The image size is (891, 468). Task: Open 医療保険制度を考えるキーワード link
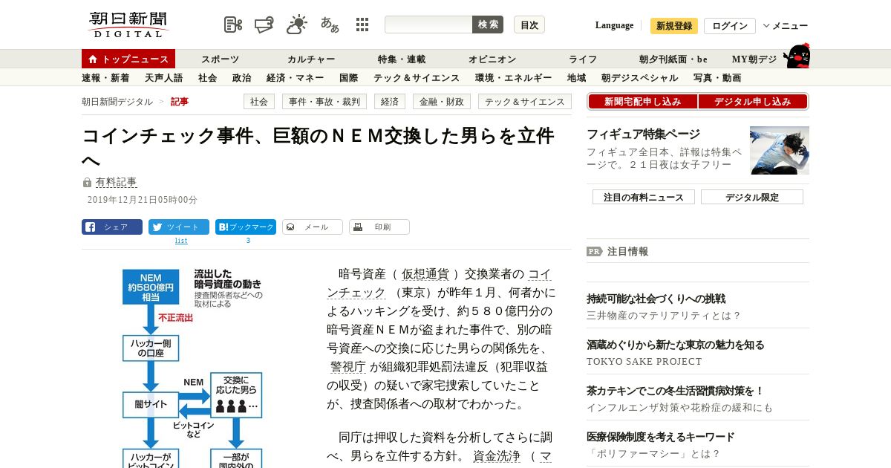coord(660,437)
